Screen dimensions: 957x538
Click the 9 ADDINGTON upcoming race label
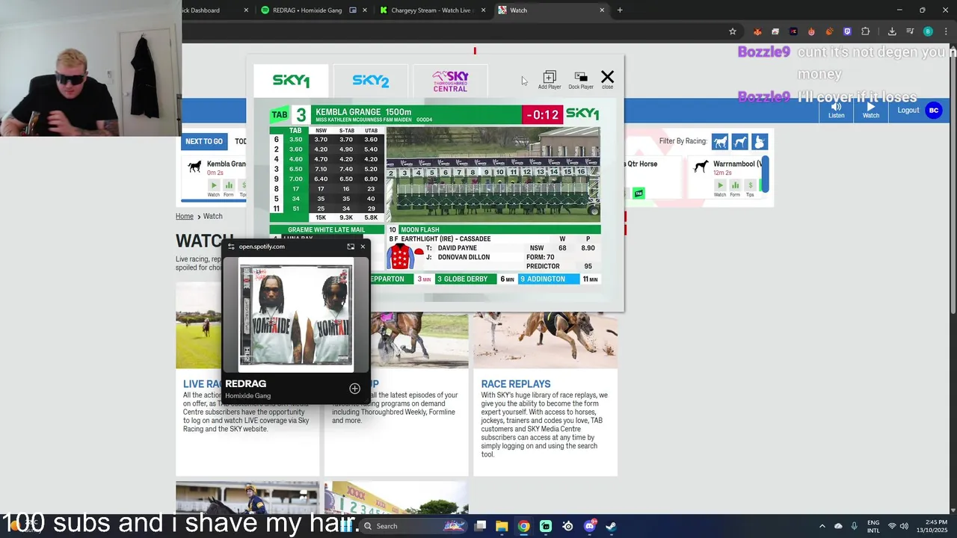point(547,279)
